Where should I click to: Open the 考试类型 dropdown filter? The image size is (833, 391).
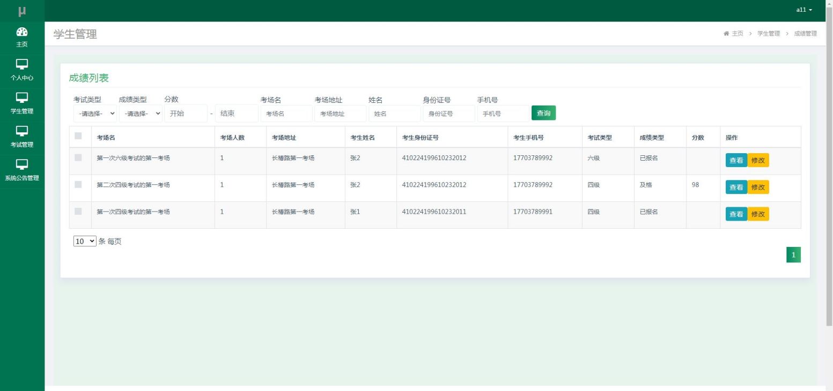pyautogui.click(x=95, y=114)
